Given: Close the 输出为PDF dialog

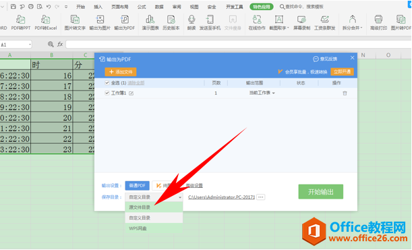Looking at the screenshot, I should [x=353, y=58].
